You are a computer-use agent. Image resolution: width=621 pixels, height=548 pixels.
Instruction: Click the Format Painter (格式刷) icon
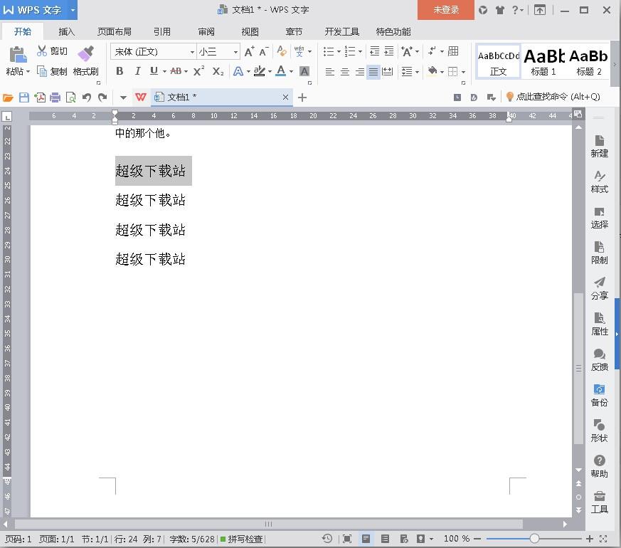point(85,55)
